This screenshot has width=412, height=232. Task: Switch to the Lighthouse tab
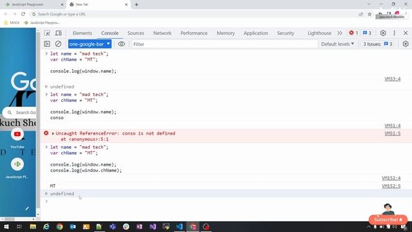pos(319,33)
